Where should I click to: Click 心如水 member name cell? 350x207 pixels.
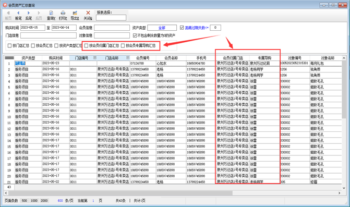point(171,63)
